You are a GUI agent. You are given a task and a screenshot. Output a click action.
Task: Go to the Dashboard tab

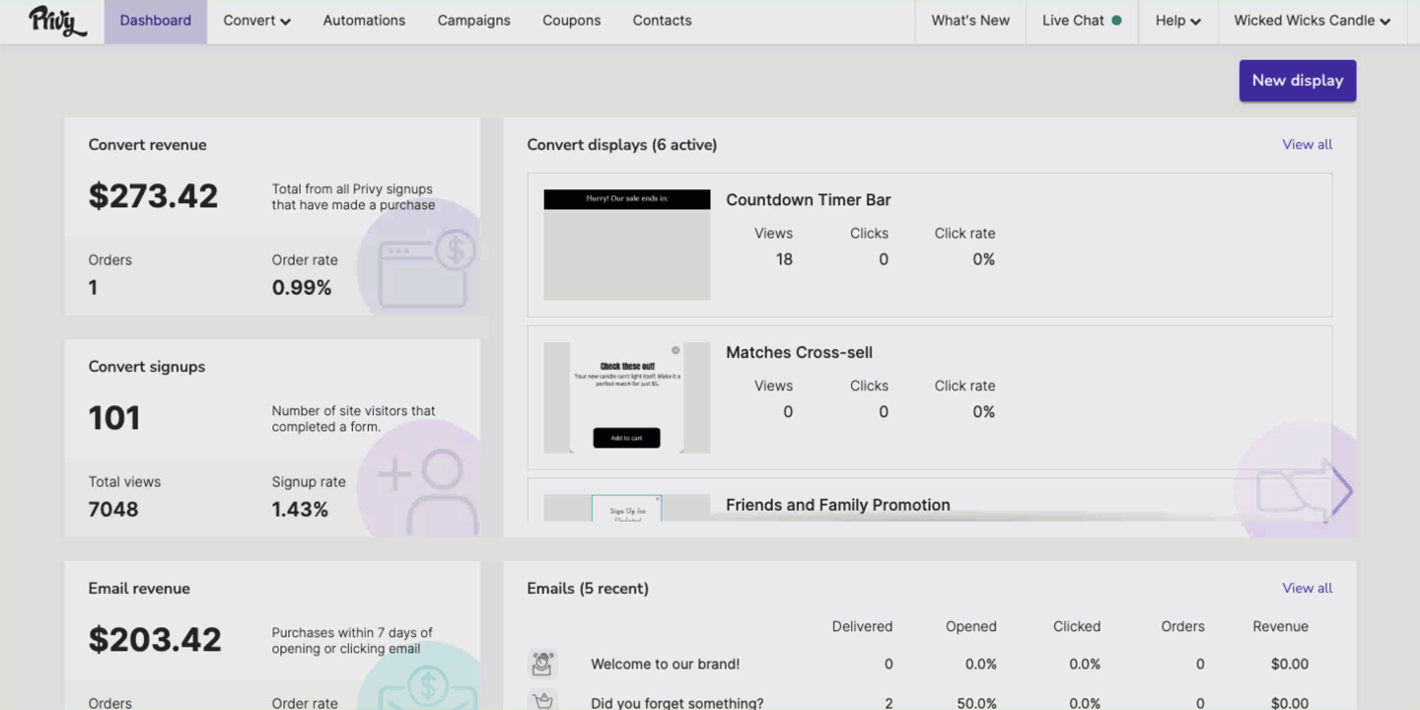coord(156,21)
